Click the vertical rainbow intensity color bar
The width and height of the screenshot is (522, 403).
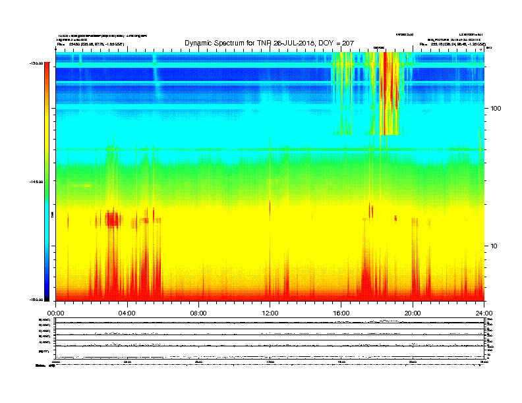click(x=47, y=182)
